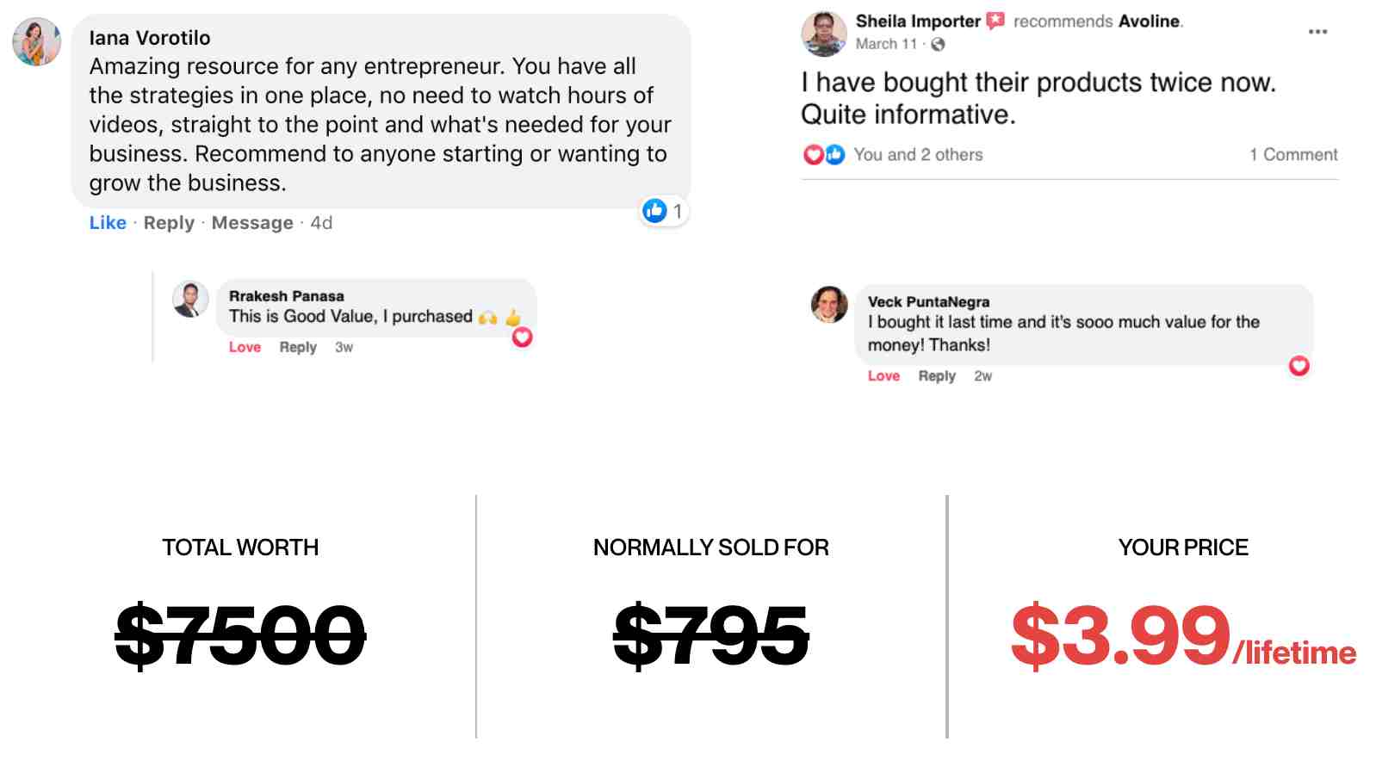Like Iana Vorotilo's comment
Viewport: 1376px width, 761px height.
pyautogui.click(x=108, y=223)
